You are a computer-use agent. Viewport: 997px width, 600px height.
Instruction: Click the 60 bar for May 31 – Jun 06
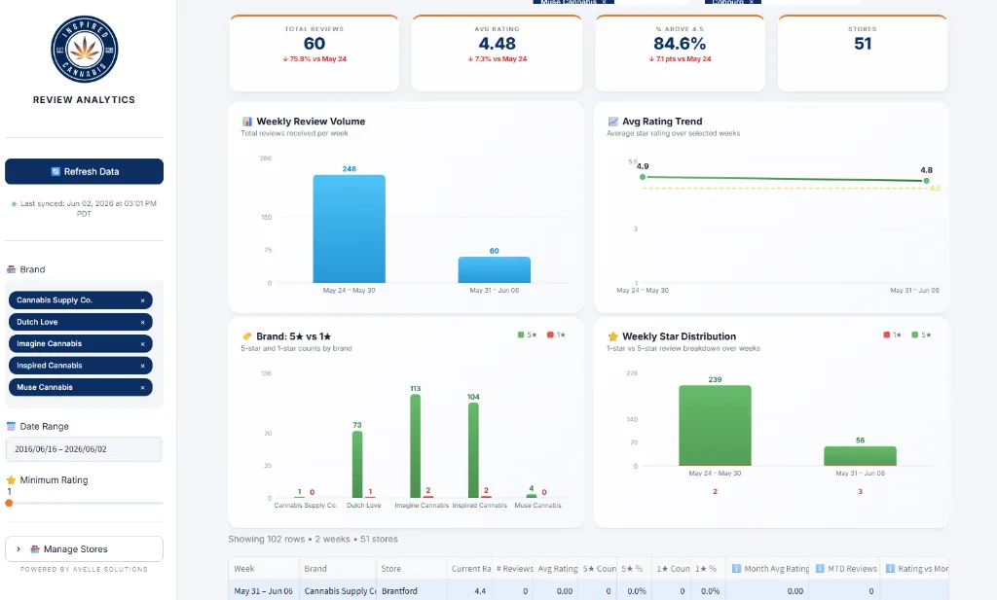494,269
